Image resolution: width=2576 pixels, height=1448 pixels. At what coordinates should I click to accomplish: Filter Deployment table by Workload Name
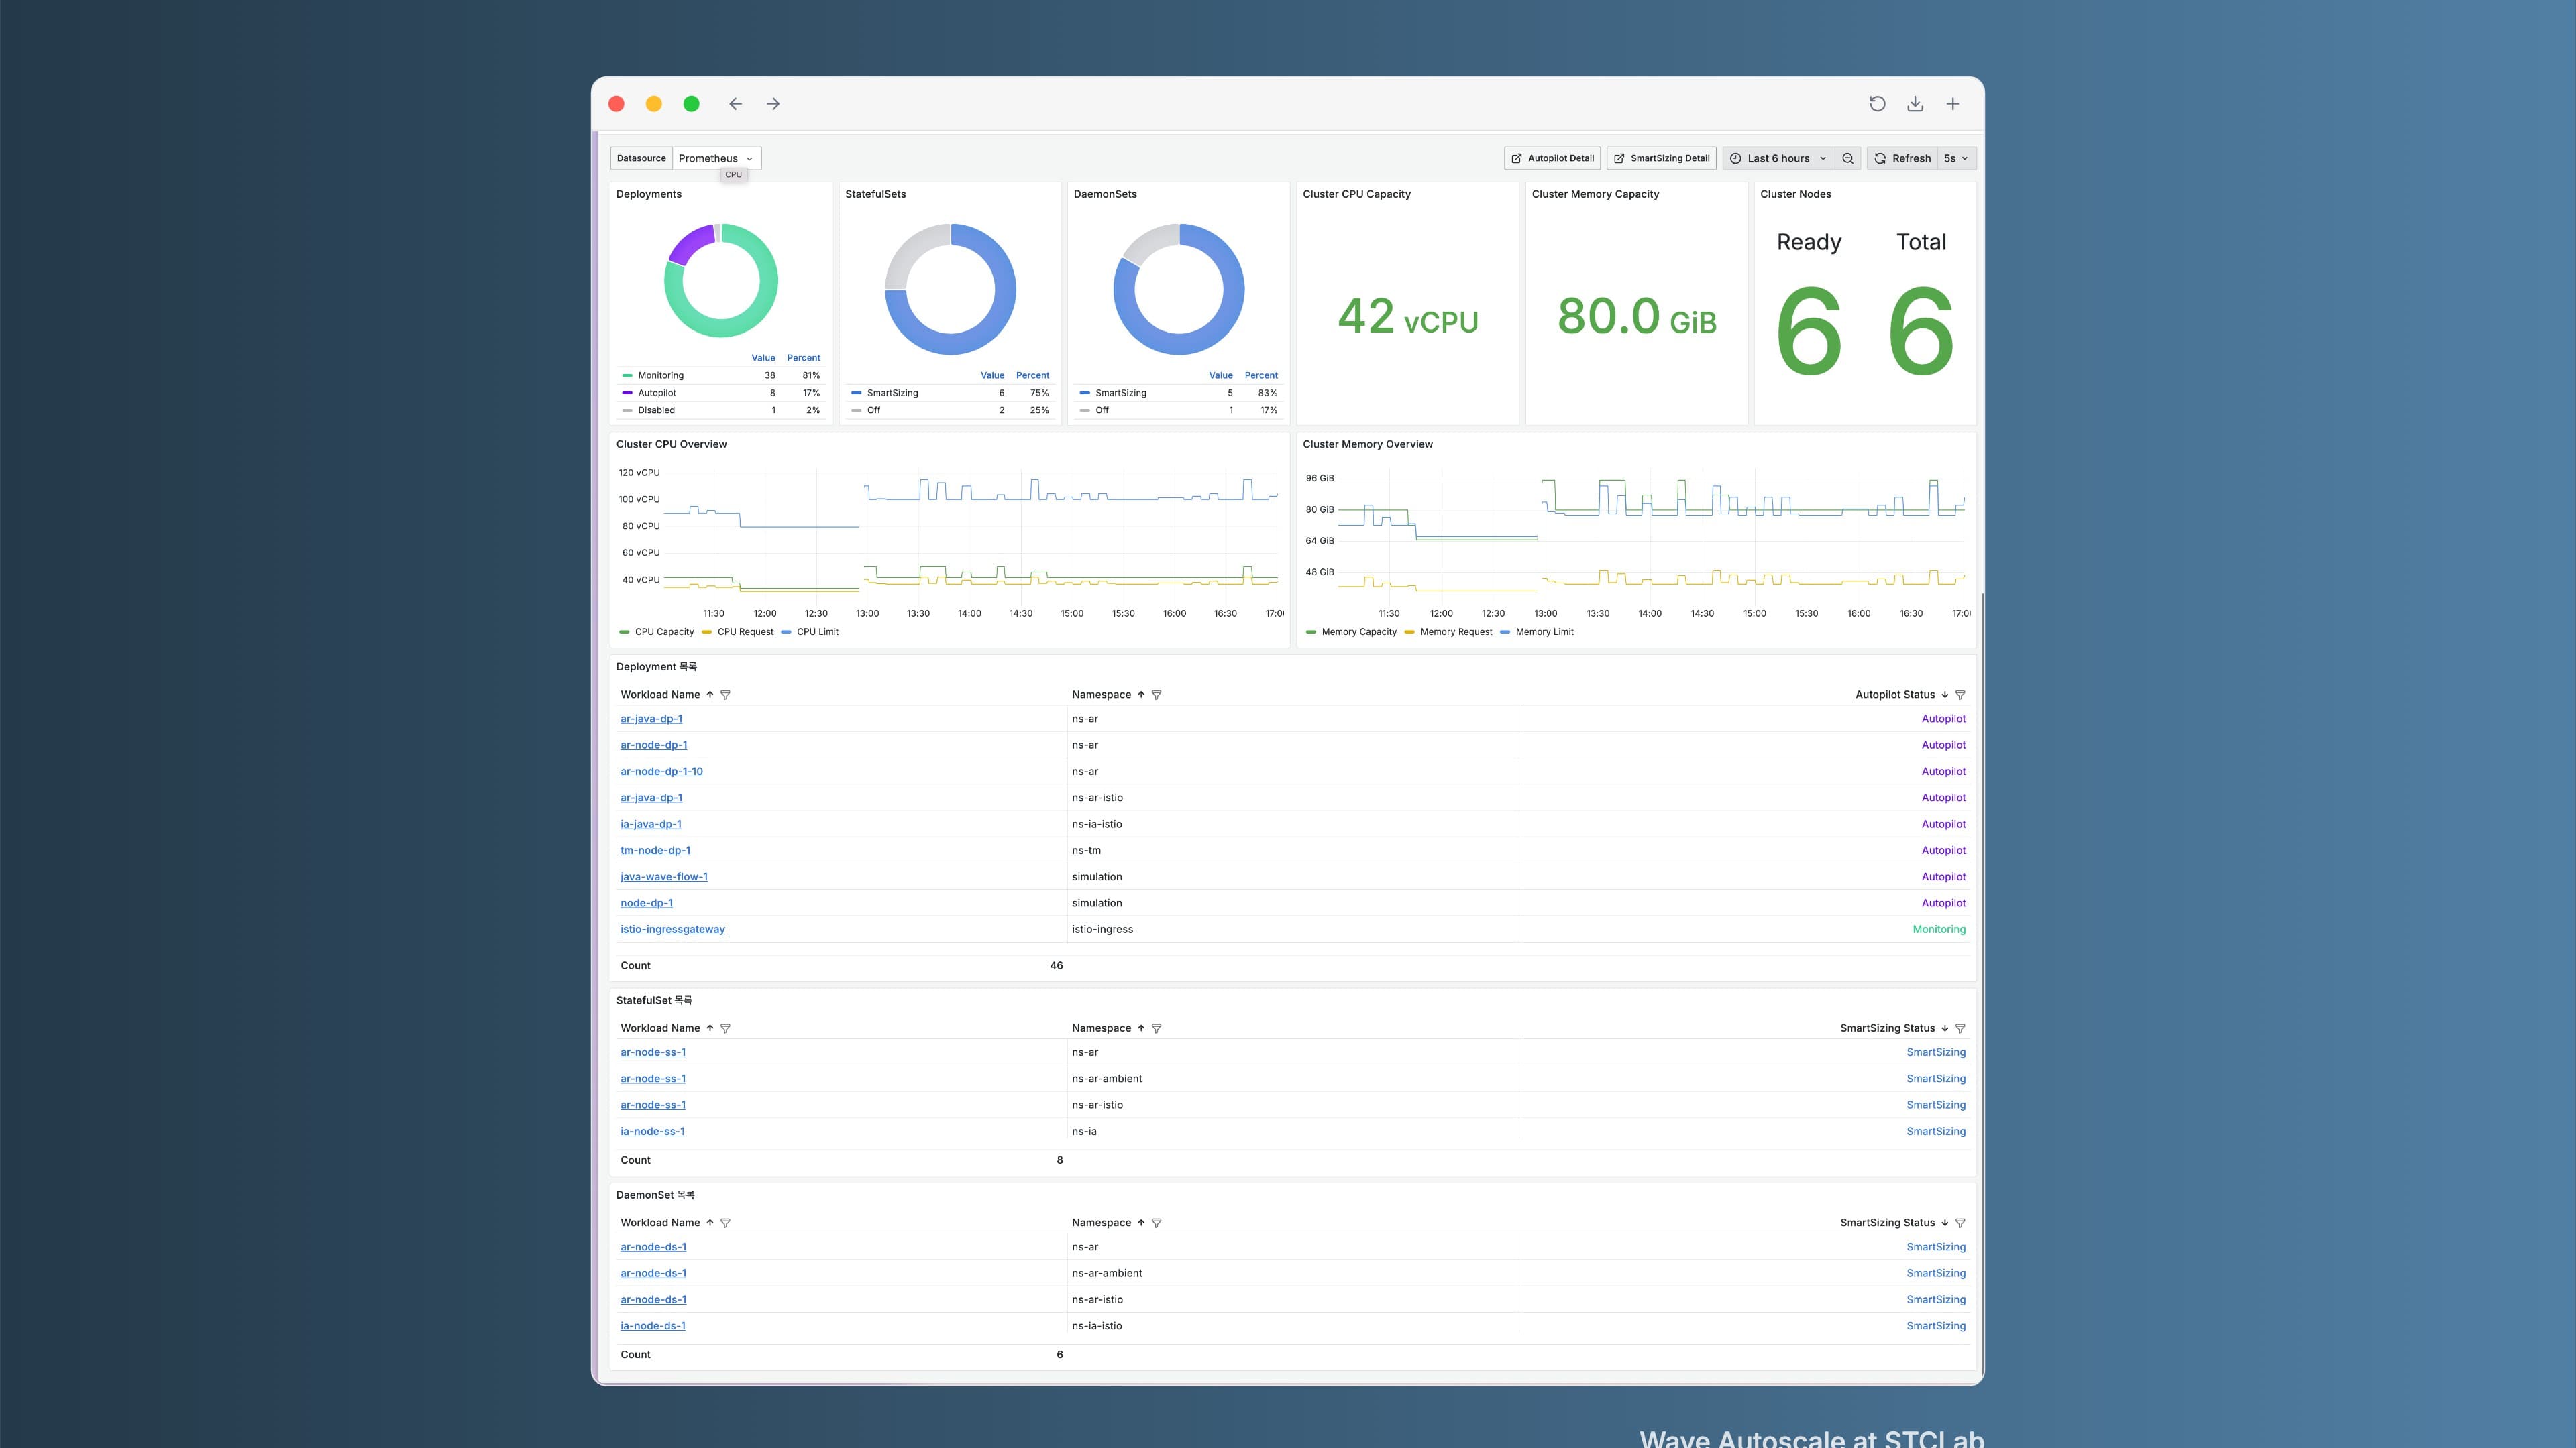click(x=725, y=695)
